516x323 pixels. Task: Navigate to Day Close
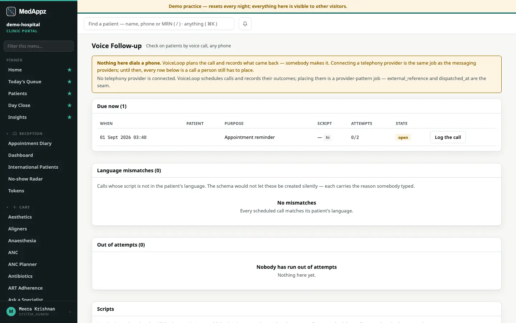coord(19,106)
